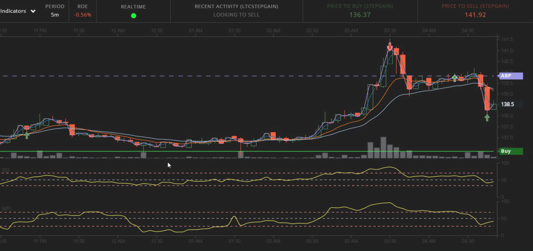The image size is (533, 251).
Task: Click the PRICE TO SELL (STEPGAIN) header
Action: coord(475,6)
